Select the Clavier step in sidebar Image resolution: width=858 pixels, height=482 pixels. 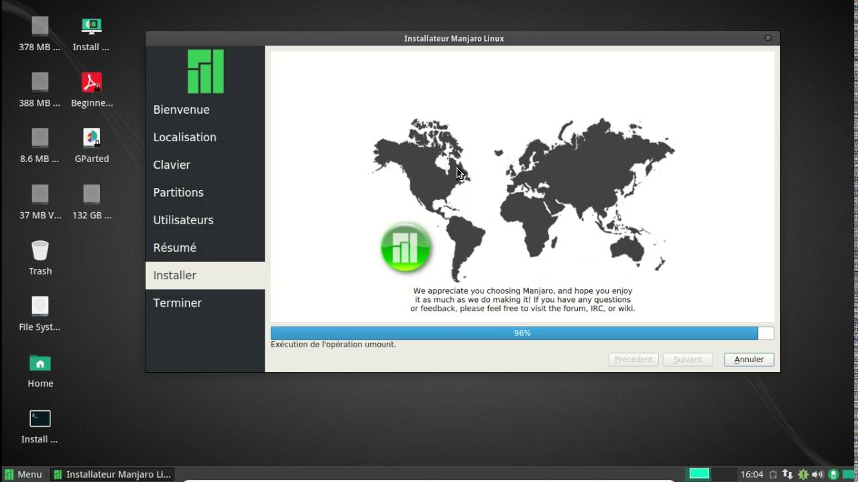[205, 165]
